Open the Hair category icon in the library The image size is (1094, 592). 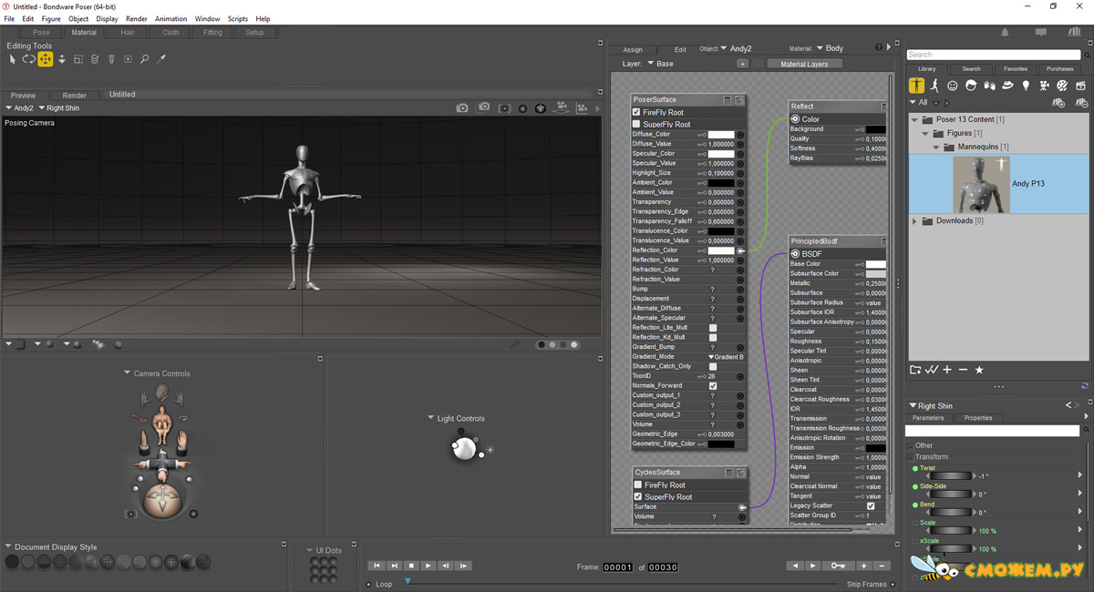pyautogui.click(x=971, y=86)
